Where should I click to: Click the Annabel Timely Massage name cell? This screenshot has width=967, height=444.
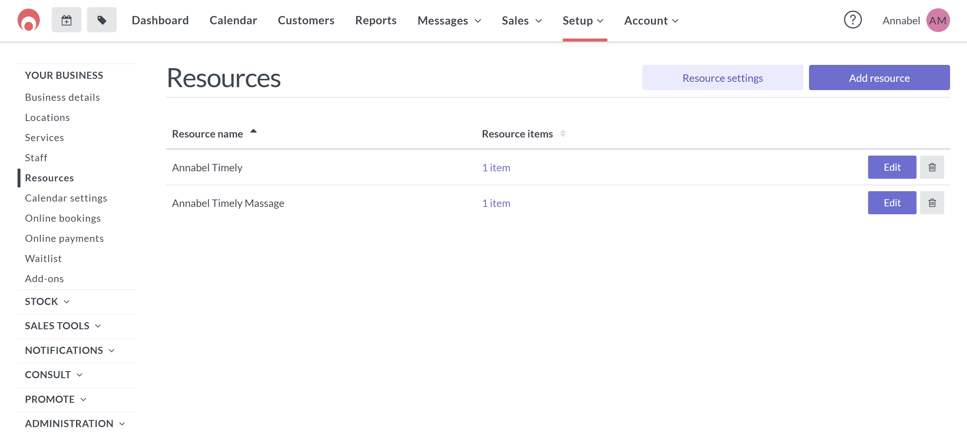228,203
